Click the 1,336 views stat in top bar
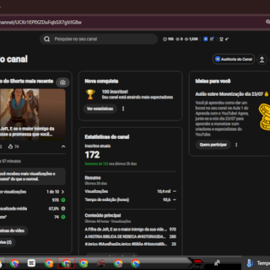 point(191,39)
